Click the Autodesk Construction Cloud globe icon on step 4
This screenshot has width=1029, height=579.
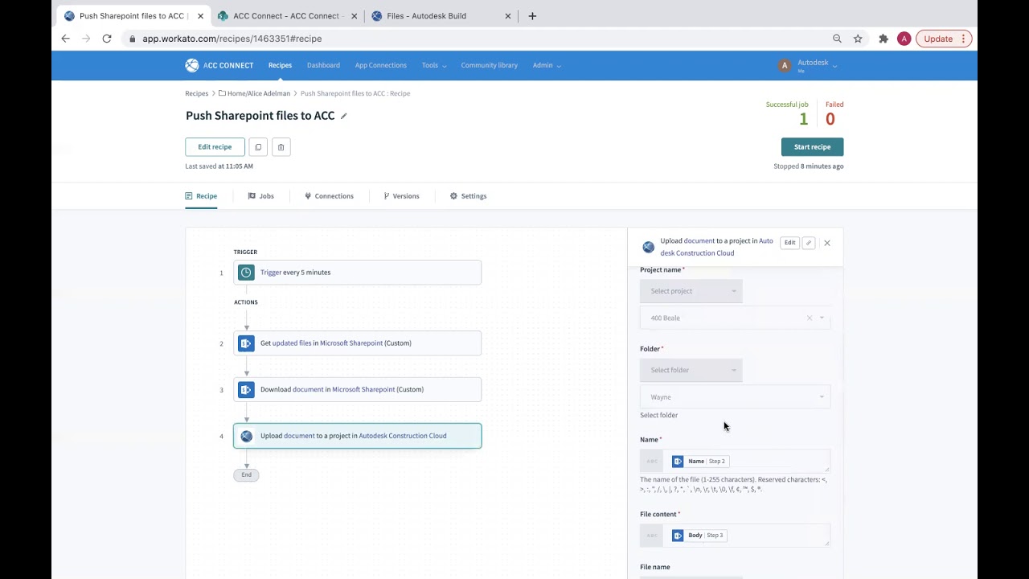pos(246,435)
